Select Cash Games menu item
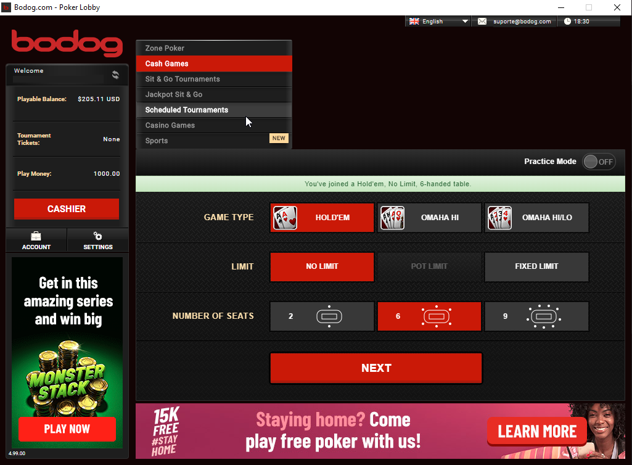The image size is (632, 465). (x=214, y=64)
